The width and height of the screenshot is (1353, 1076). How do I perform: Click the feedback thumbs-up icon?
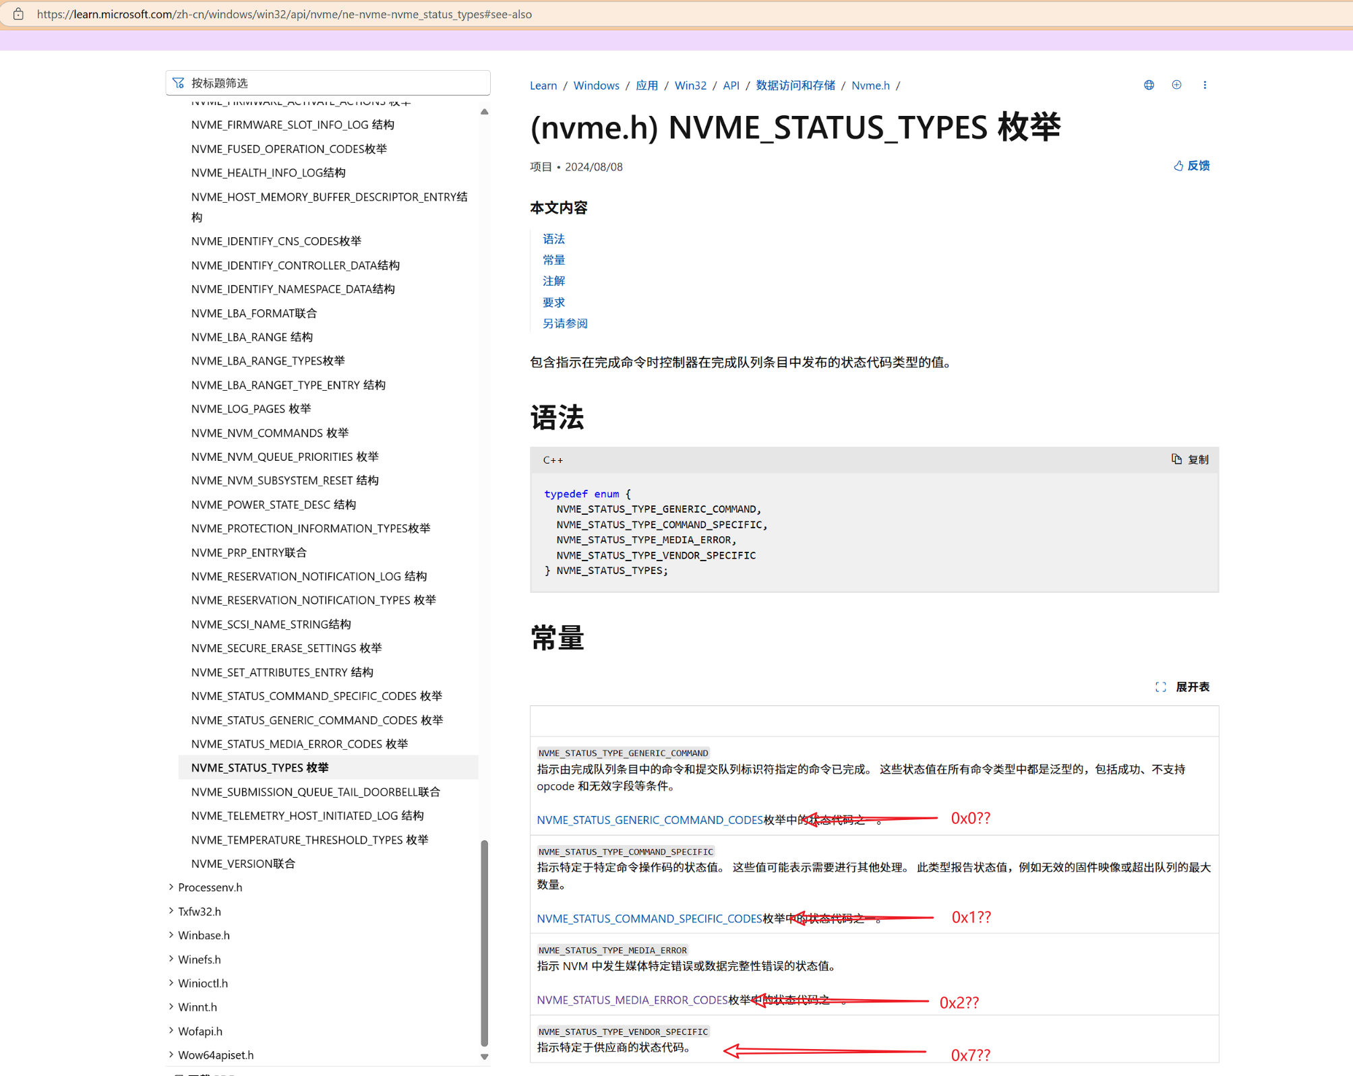1178,166
